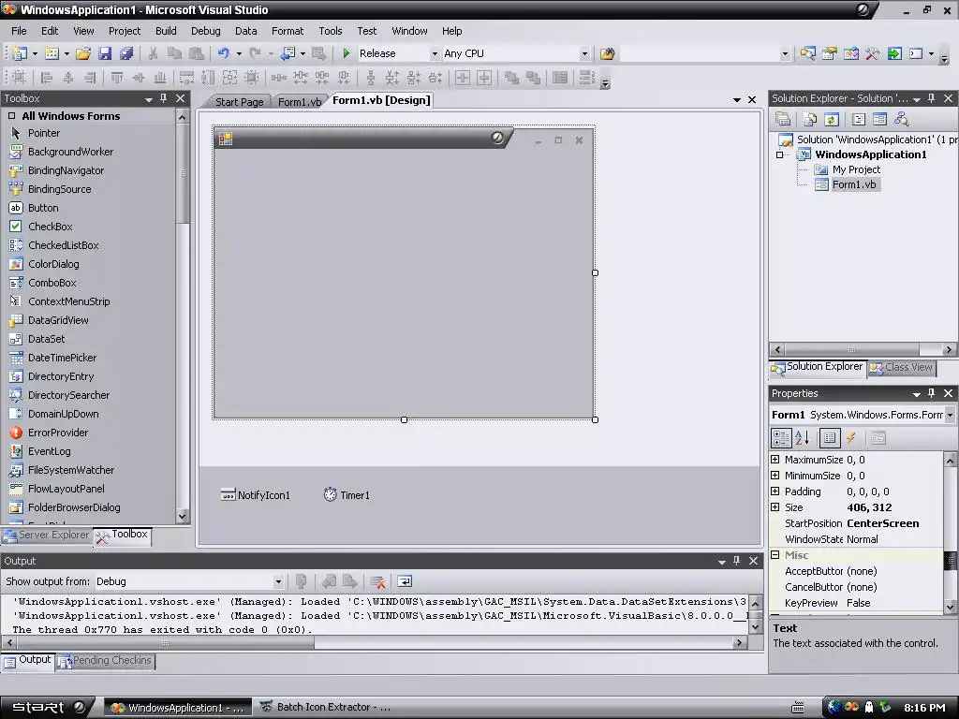
Task: Open the Build menu
Action: [166, 31]
